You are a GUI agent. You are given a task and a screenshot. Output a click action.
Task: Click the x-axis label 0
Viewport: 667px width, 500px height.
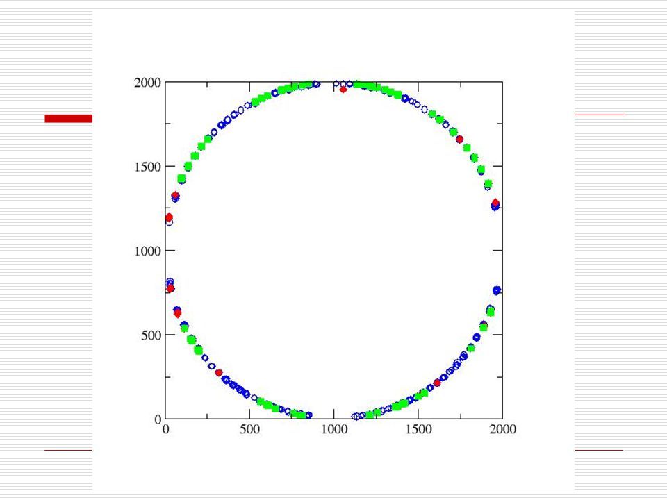pyautogui.click(x=165, y=429)
